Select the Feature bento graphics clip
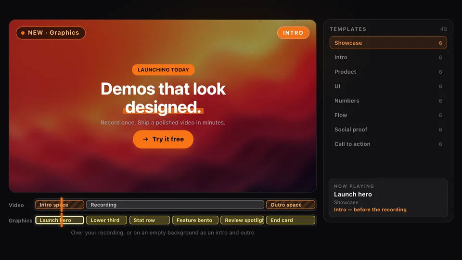Screen dimensions: 462x260 click(195, 220)
